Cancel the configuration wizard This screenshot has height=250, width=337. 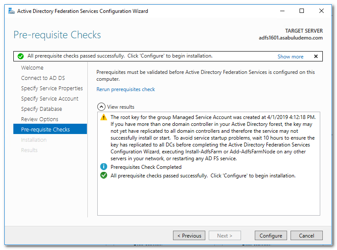pyautogui.click(x=306, y=235)
